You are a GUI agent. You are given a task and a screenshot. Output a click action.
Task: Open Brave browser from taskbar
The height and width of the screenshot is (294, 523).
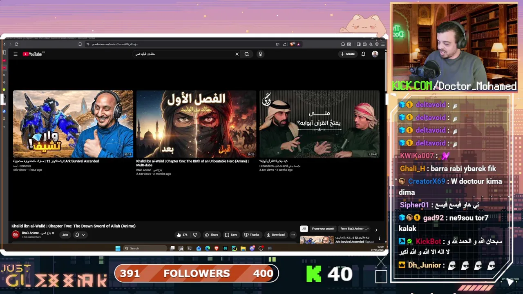pyautogui.click(x=217, y=248)
